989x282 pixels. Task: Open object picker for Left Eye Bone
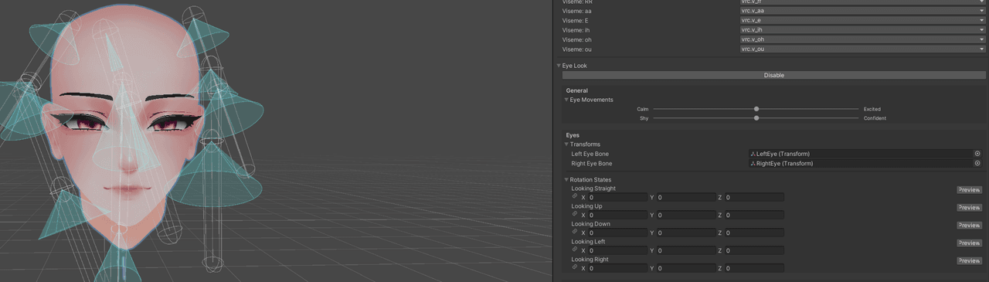[977, 154]
